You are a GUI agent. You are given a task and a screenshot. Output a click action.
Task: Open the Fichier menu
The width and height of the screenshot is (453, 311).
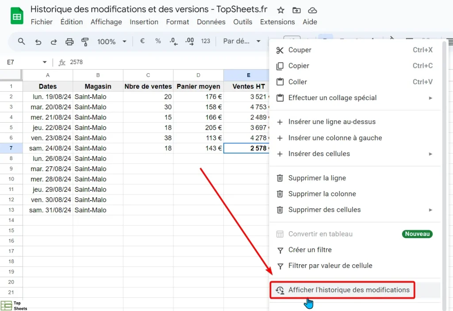42,22
